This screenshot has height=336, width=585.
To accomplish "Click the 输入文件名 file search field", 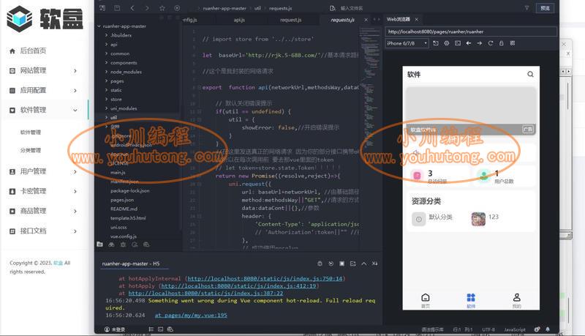I will click(x=352, y=8).
